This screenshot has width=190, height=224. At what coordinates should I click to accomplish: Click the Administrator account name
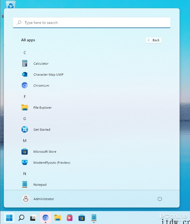click(44, 199)
